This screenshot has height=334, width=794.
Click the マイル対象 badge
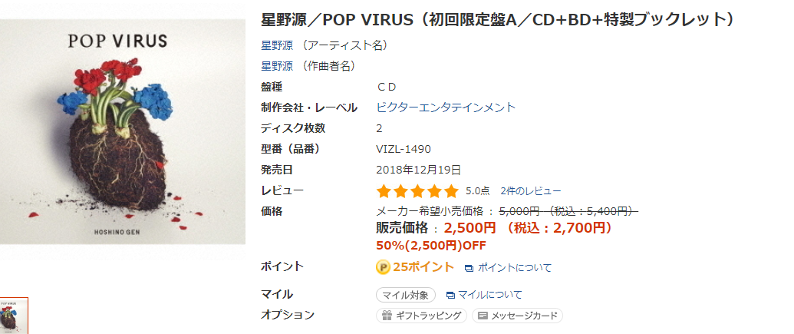406,295
